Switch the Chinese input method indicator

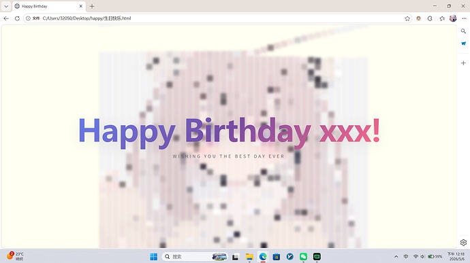pyautogui.click(x=406, y=256)
